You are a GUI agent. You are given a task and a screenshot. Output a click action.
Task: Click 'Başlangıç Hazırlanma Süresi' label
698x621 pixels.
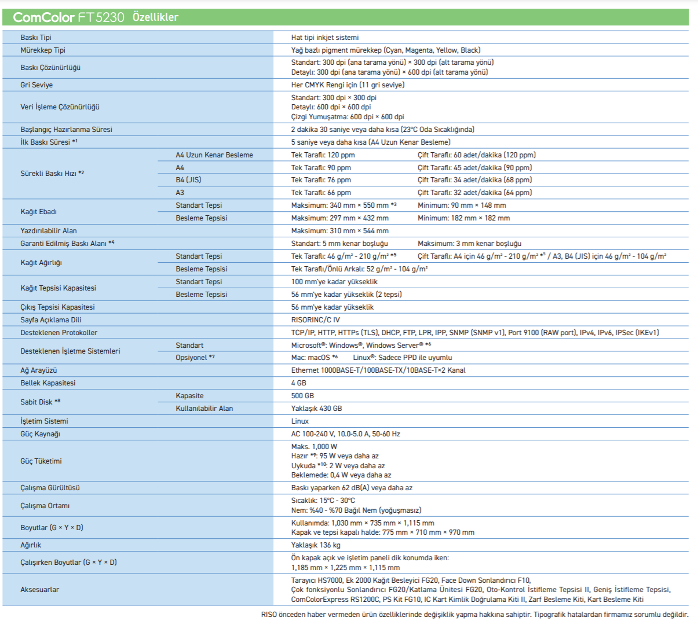(x=67, y=130)
